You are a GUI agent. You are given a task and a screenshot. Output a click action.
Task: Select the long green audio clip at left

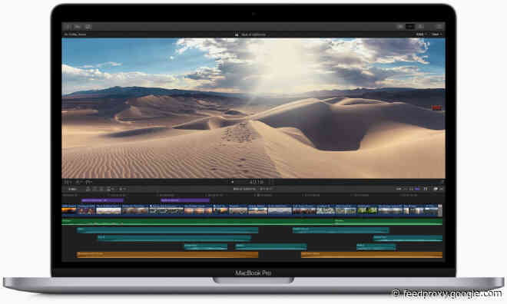tap(197, 222)
